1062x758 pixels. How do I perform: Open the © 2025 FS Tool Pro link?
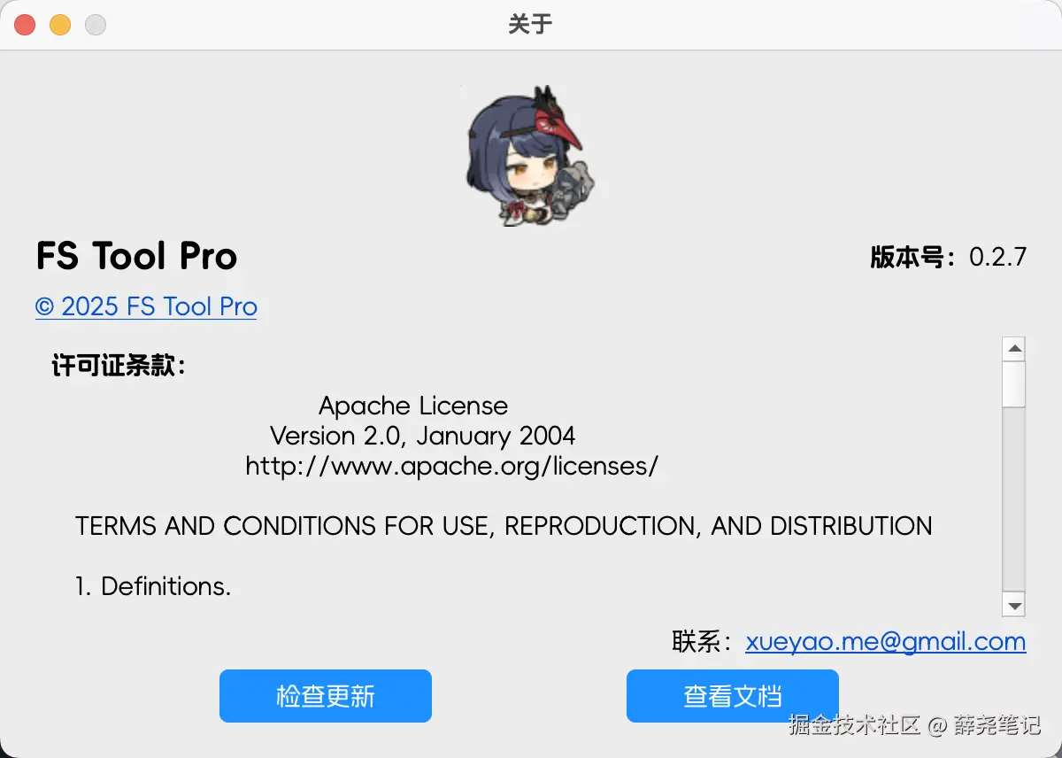146,306
